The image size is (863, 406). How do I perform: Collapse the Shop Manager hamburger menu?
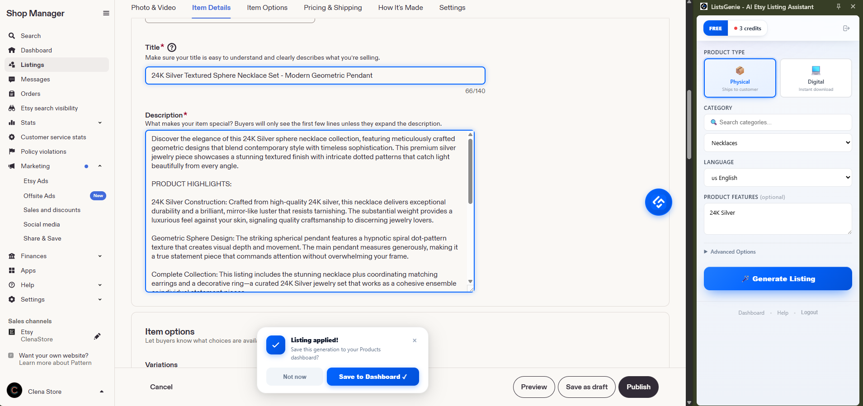[106, 13]
